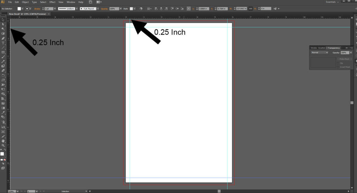Select the Pencil tool

click(3, 61)
